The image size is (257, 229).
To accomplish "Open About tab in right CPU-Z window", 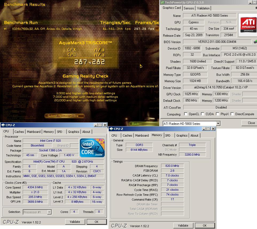I will pos(194,136).
